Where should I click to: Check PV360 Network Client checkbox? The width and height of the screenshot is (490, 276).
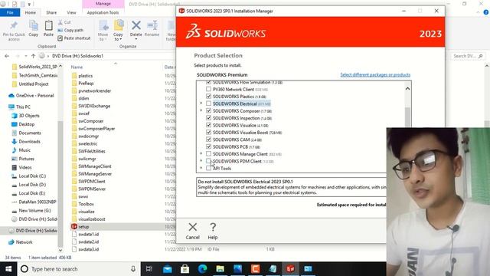click(x=208, y=89)
